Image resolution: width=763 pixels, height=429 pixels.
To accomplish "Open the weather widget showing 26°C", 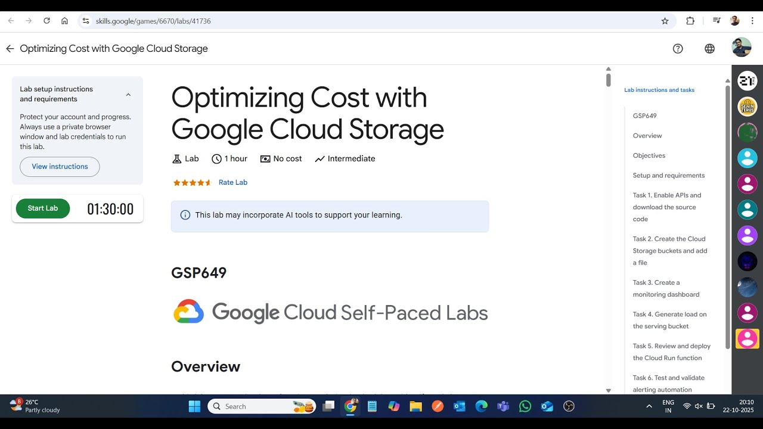I will tap(36, 406).
